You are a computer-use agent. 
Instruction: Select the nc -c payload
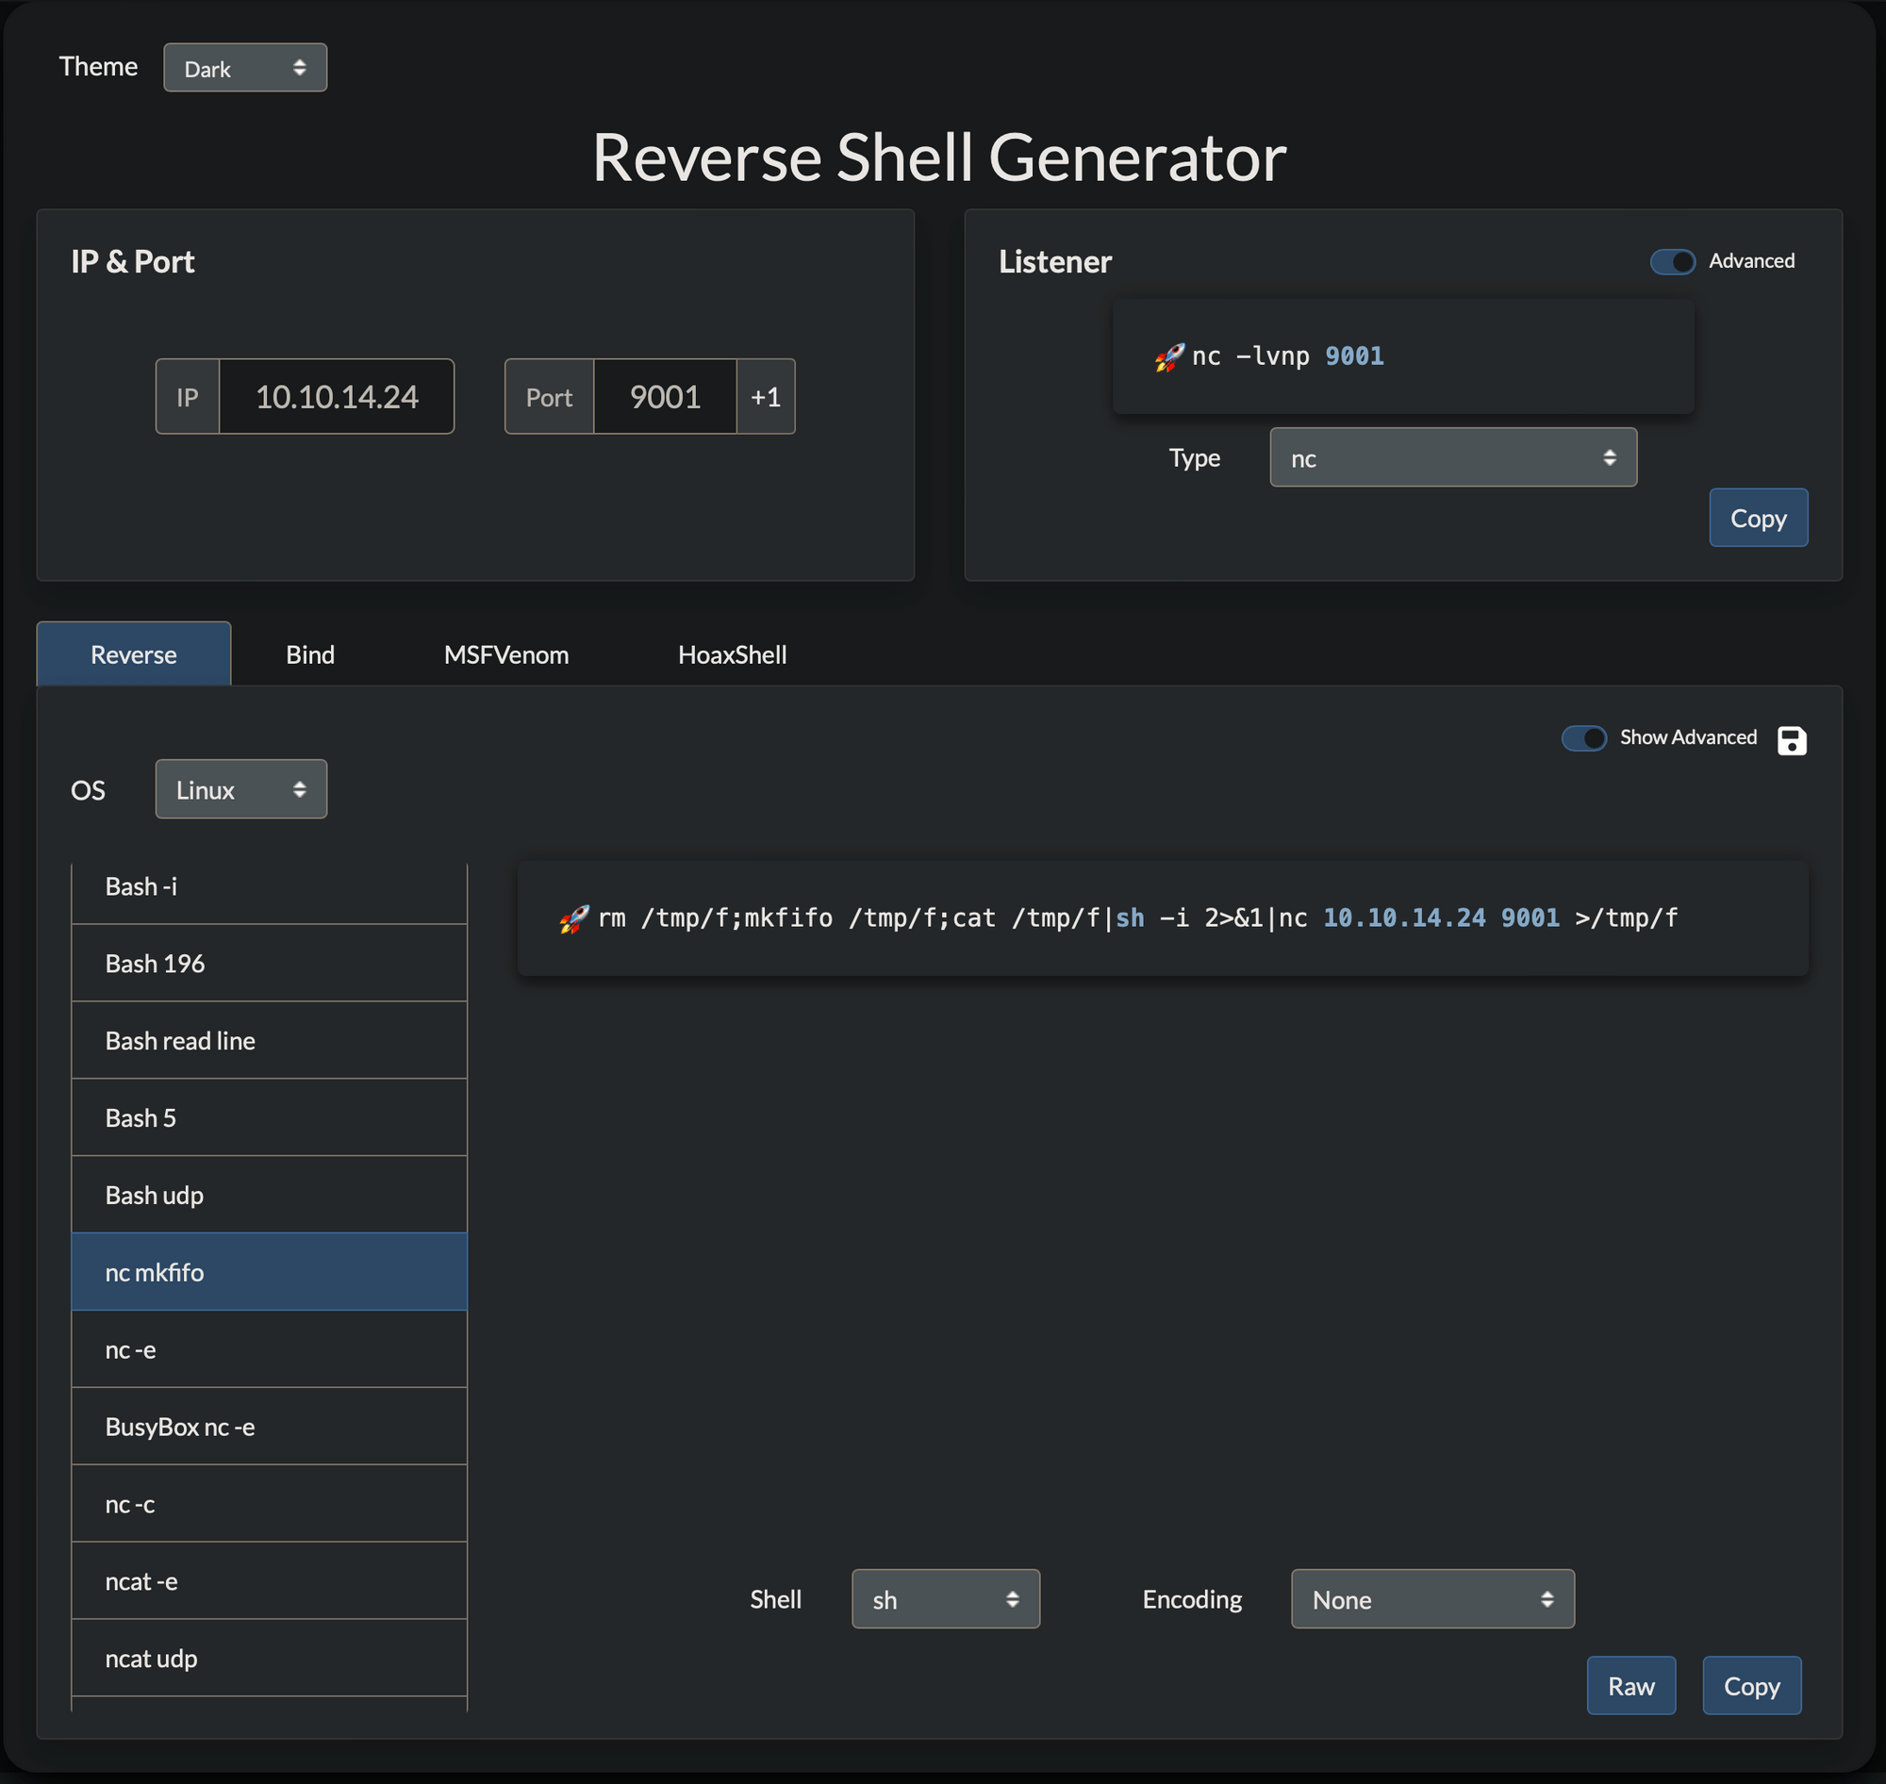[x=269, y=1503]
